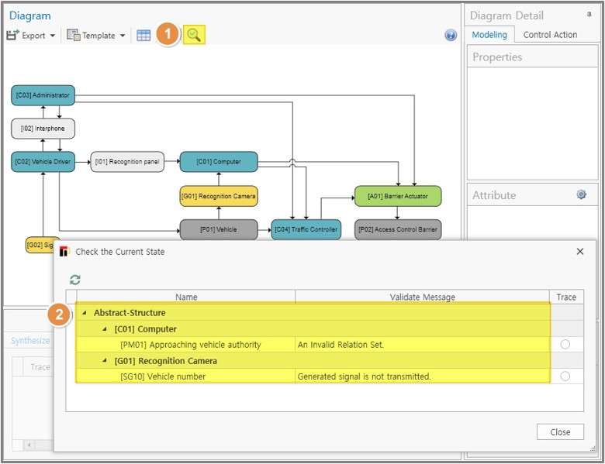The image size is (605, 464).
Task: Switch to the Control Action tab
Action: point(550,35)
